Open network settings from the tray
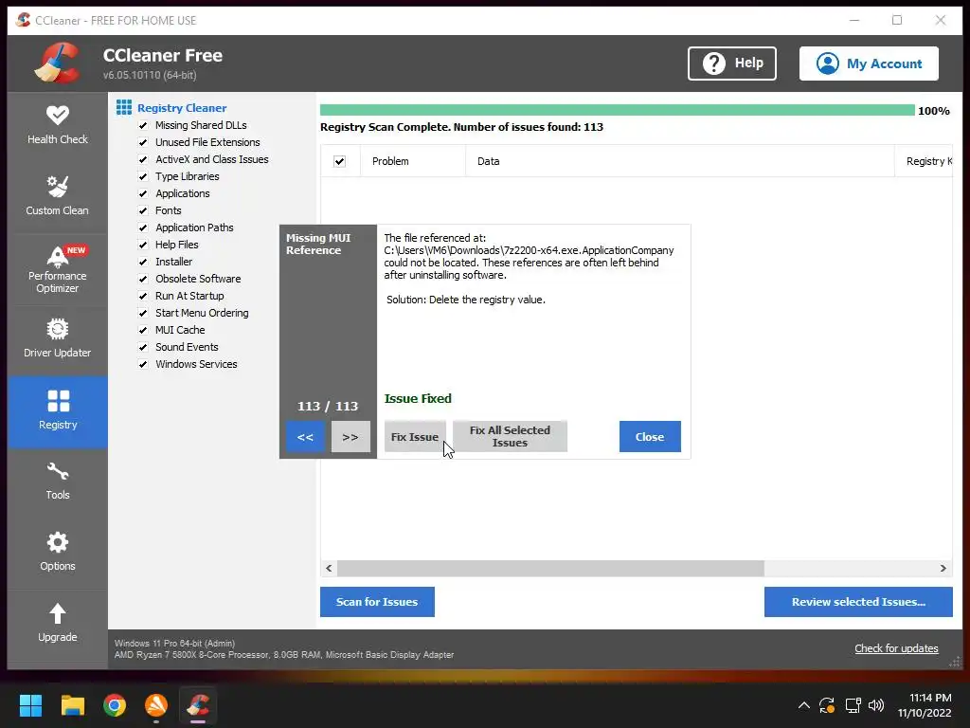The image size is (970, 728). (853, 705)
